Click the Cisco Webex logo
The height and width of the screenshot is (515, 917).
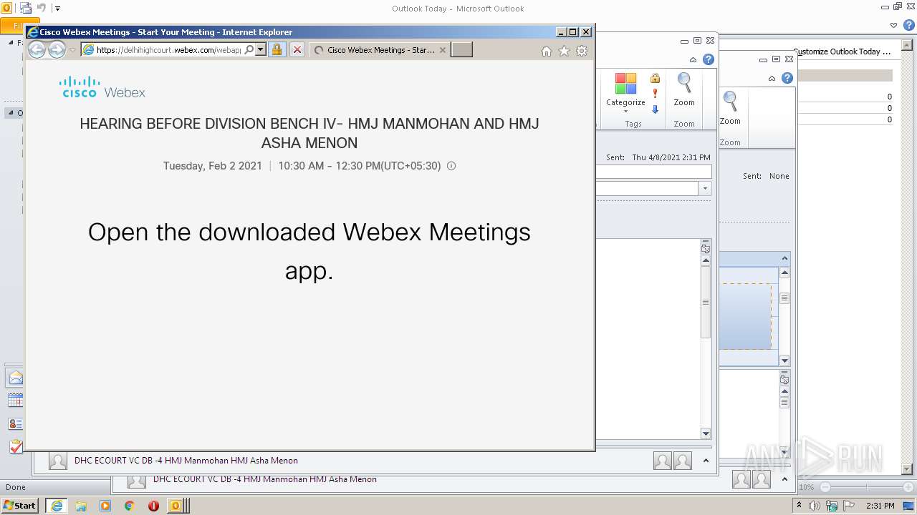click(x=102, y=87)
